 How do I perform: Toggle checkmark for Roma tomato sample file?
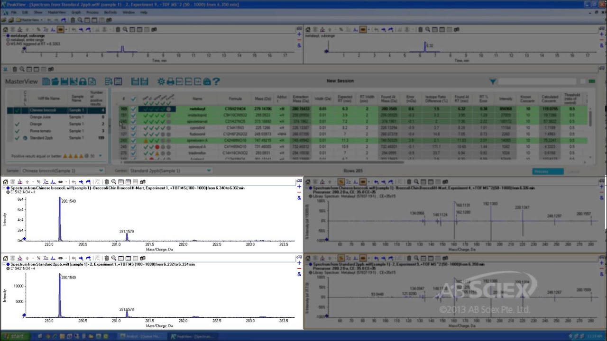(17, 131)
